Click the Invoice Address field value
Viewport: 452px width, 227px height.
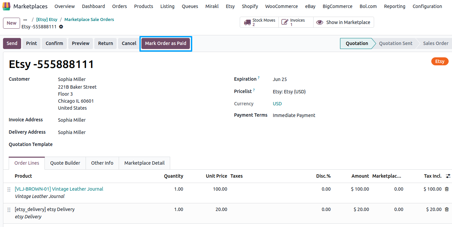click(72, 120)
